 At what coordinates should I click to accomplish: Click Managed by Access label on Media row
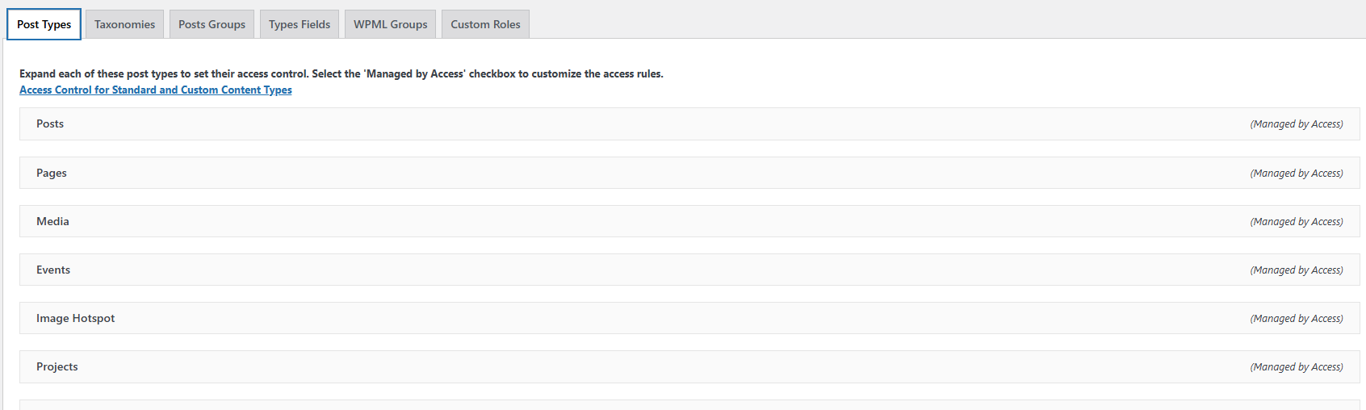(1297, 222)
